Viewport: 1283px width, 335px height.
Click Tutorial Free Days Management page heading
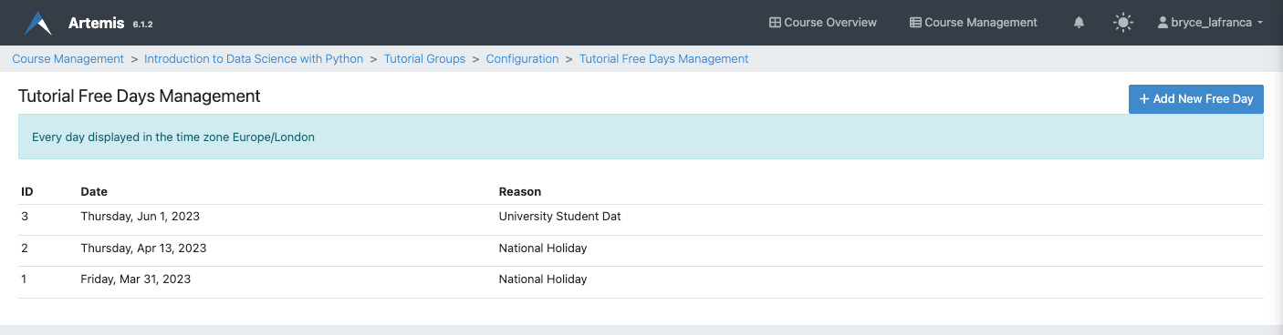(x=140, y=96)
